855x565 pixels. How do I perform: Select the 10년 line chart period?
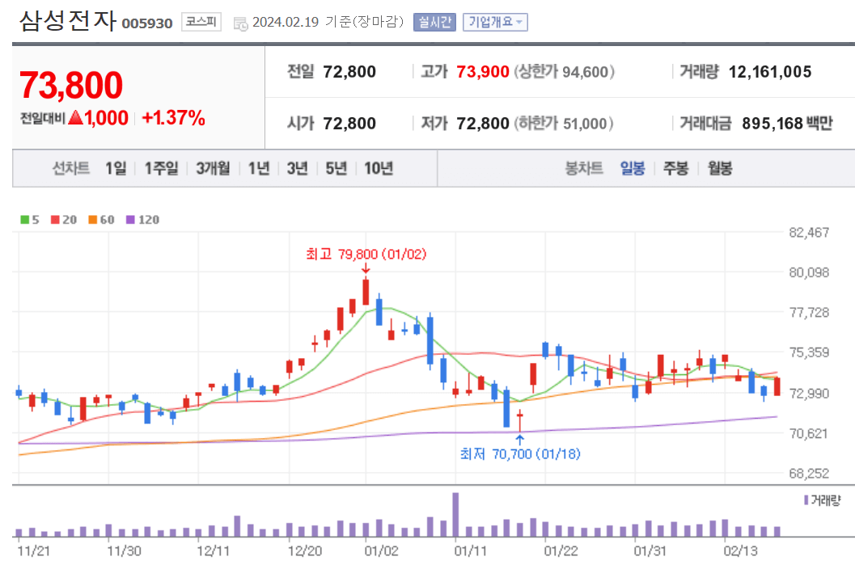[x=379, y=168]
